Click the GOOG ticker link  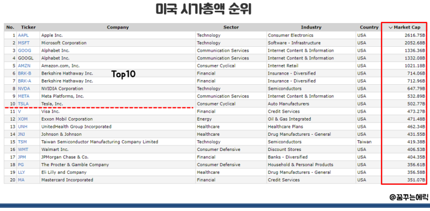pyautogui.click(x=25, y=50)
